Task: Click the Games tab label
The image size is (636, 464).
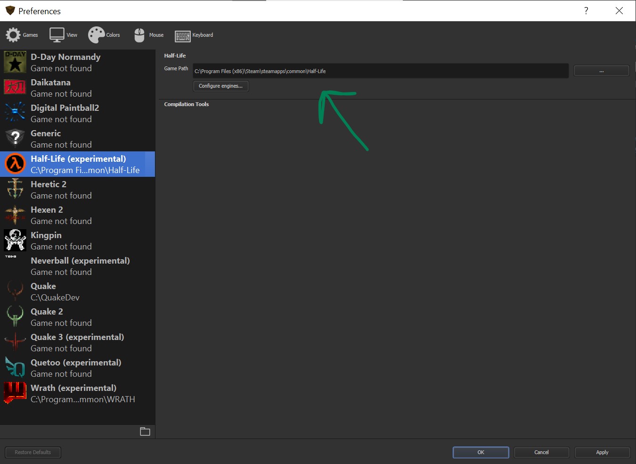Action: pos(30,35)
